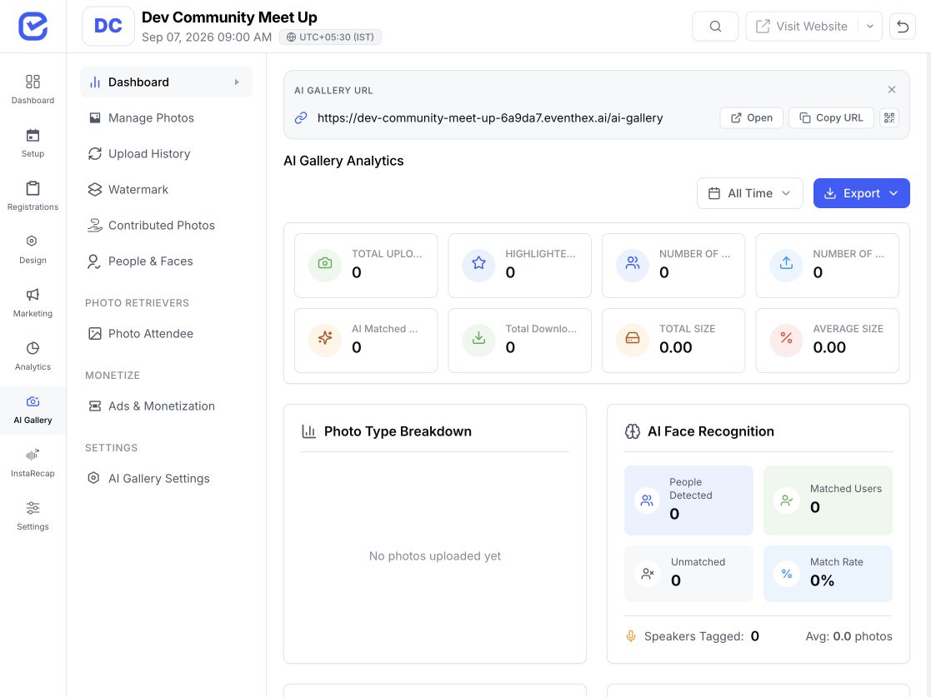This screenshot has height=697, width=931.
Task: Click the 'Sep 07, 2026 09:00 AM' date
Action: click(207, 37)
